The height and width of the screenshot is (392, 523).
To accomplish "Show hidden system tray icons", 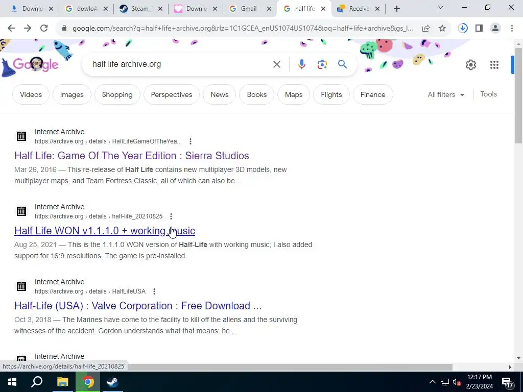I will click(x=432, y=382).
